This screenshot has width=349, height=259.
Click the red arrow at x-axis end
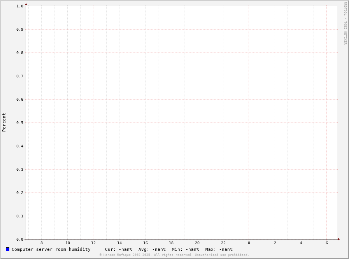338,239
